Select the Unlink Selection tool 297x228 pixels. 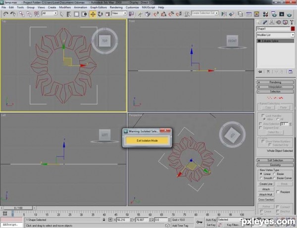(x=29, y=14)
